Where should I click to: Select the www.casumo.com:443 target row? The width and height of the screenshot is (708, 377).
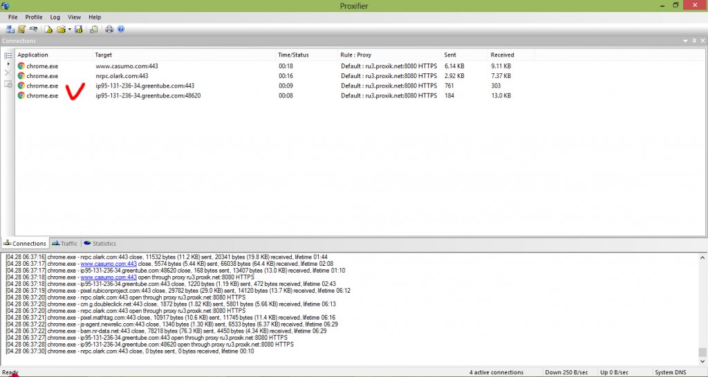point(127,66)
